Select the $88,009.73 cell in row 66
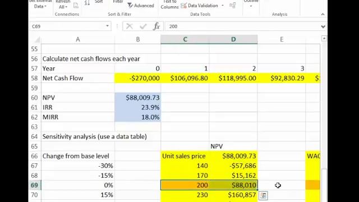 pos(233,156)
